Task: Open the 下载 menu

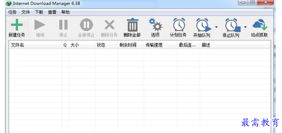Action: [x=39, y=12]
